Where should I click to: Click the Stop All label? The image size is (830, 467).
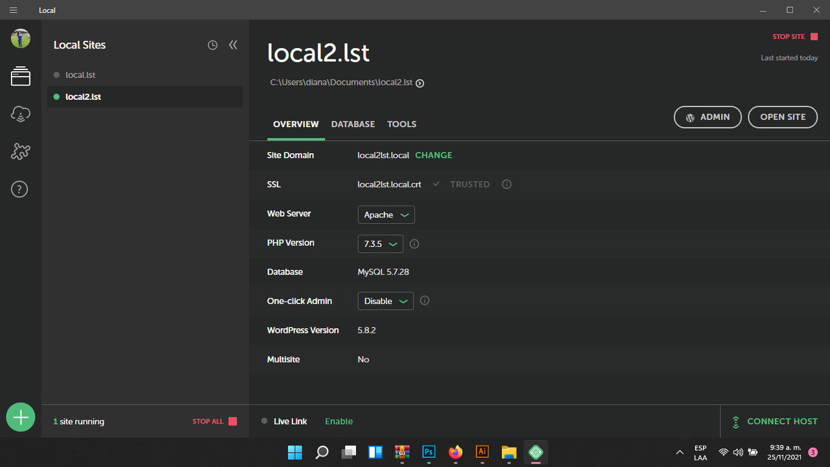pyautogui.click(x=208, y=422)
